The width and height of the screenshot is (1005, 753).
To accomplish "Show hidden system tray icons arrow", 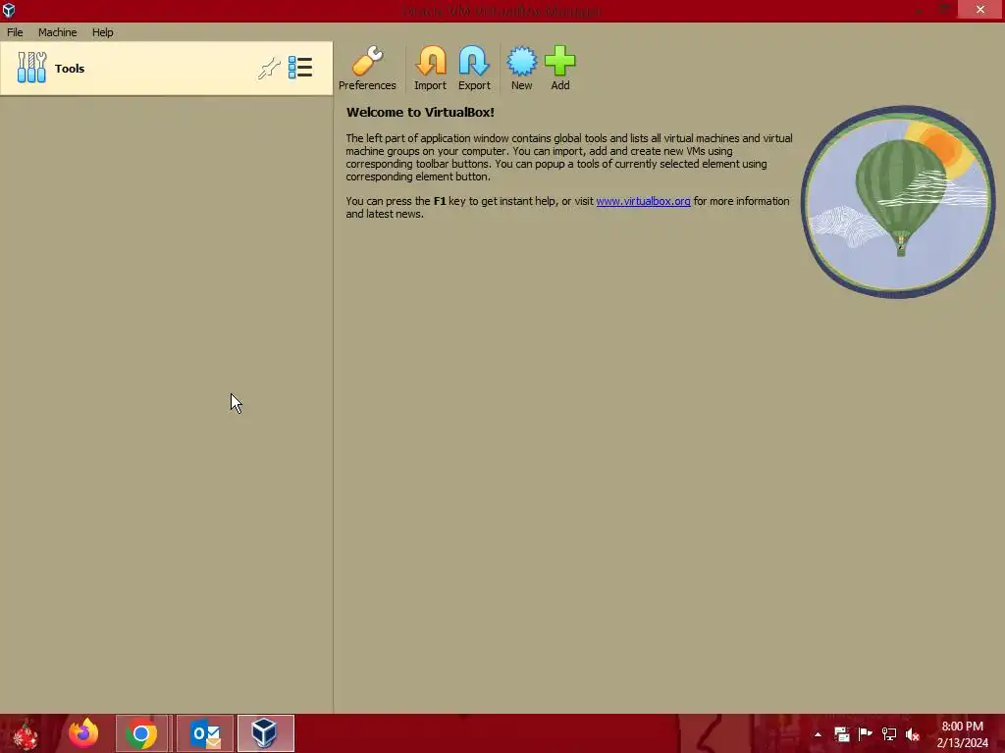I will coord(818,734).
